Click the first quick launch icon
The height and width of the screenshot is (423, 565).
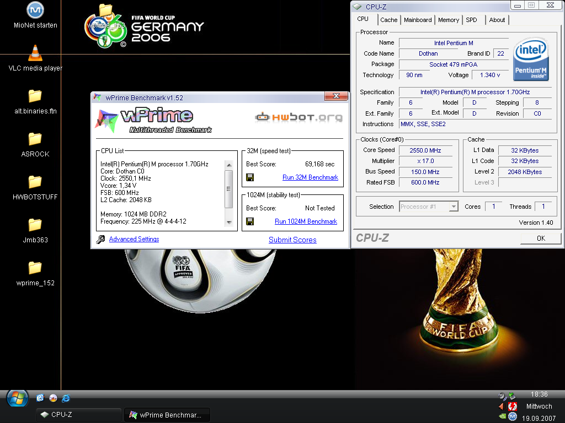(40, 398)
